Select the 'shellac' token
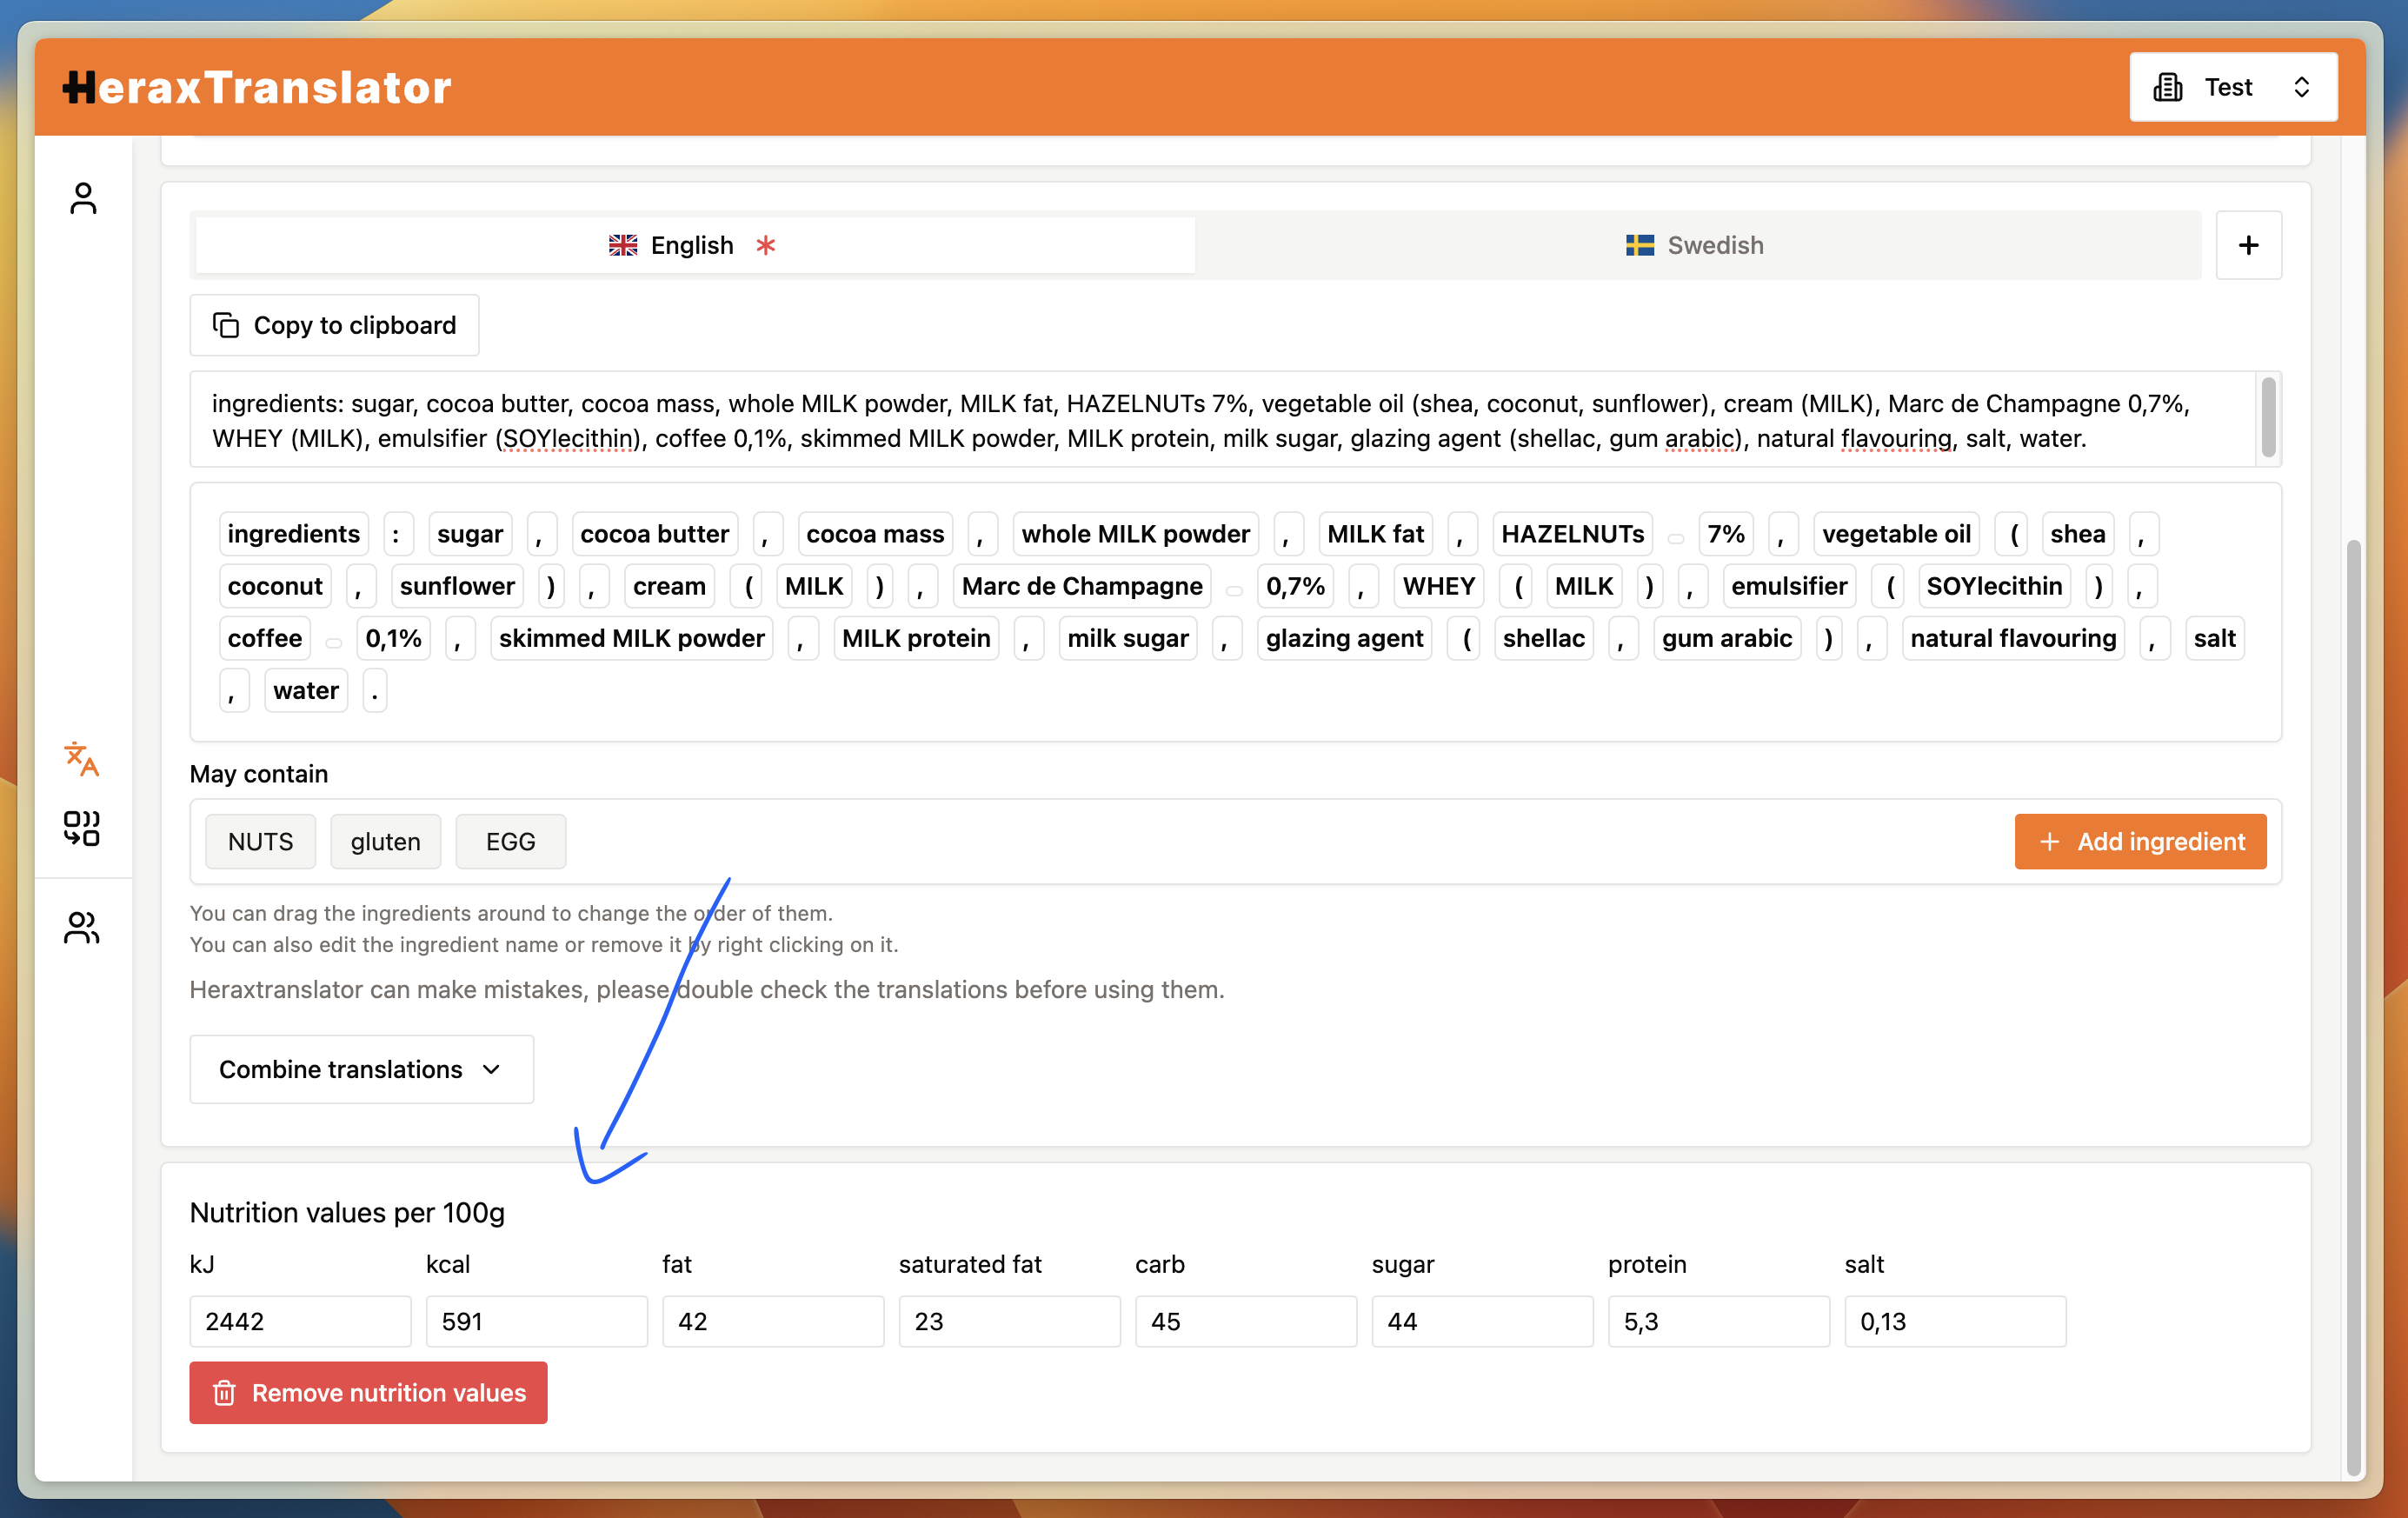This screenshot has width=2408, height=1518. 1544,638
